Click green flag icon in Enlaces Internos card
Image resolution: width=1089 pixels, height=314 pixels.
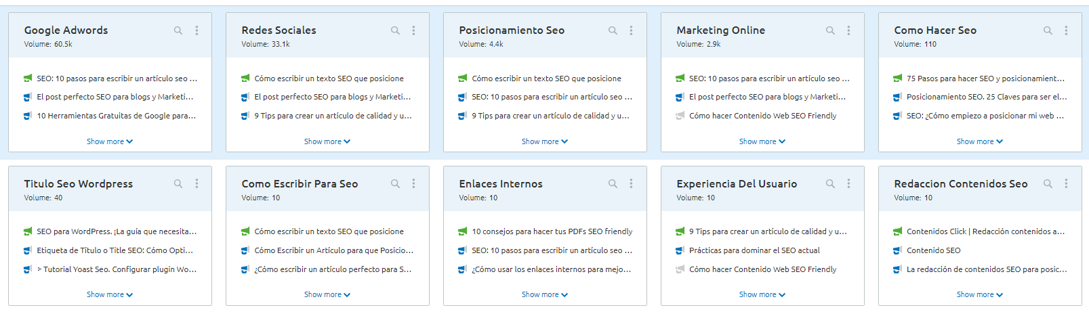tap(463, 231)
